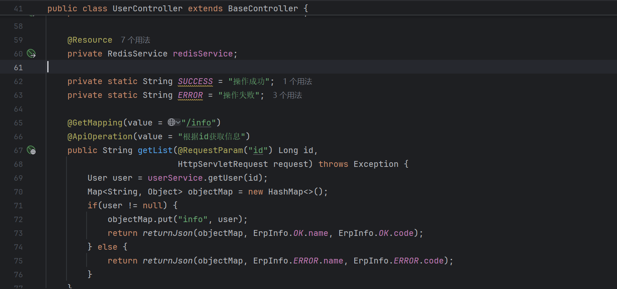Screen dimensions: 617x289
Task: Click the @Resource annotation
Action: (90, 40)
